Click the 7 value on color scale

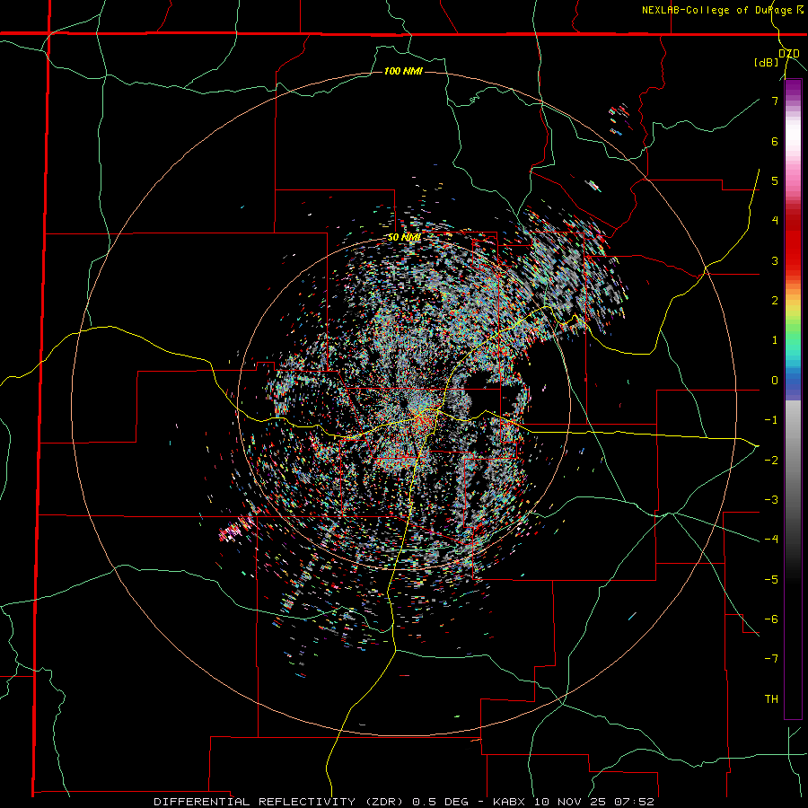click(775, 101)
